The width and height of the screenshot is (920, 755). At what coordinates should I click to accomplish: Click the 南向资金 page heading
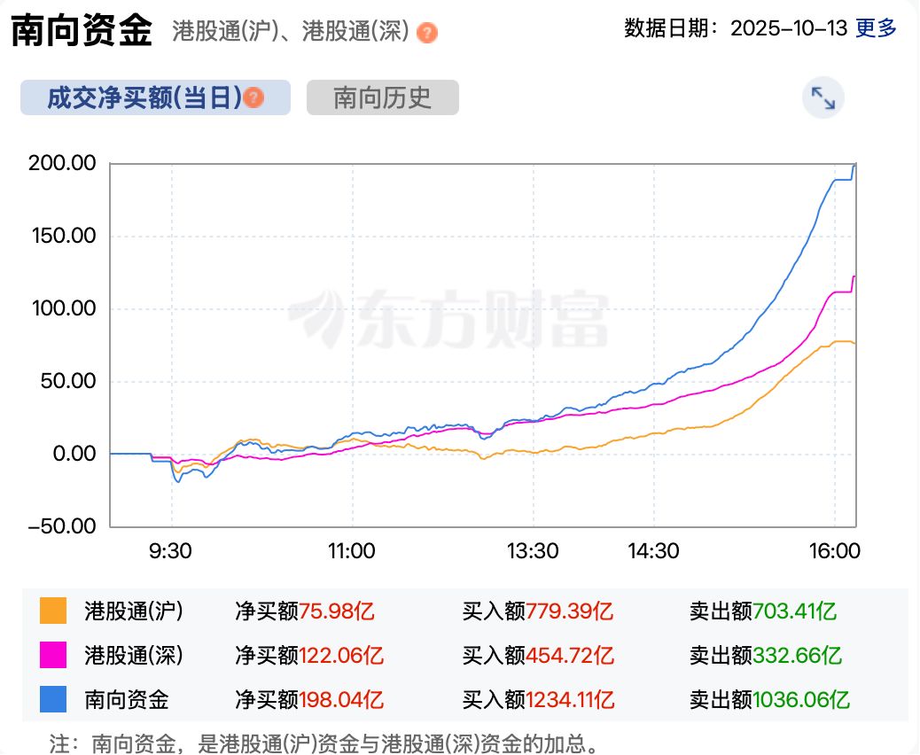coord(82,30)
